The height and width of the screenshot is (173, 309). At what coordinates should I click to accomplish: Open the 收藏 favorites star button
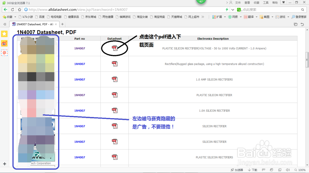pyautogui.click(x=7, y=17)
